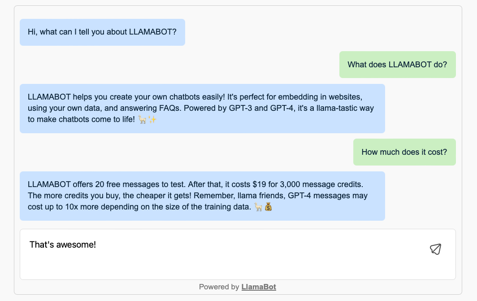Click the sparkles emoji in the first bot reply

[x=152, y=119]
